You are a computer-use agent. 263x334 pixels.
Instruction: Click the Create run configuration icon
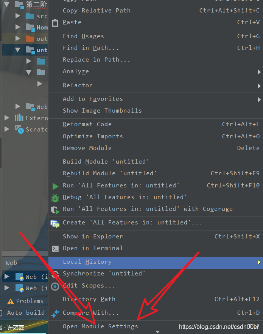click(55, 224)
